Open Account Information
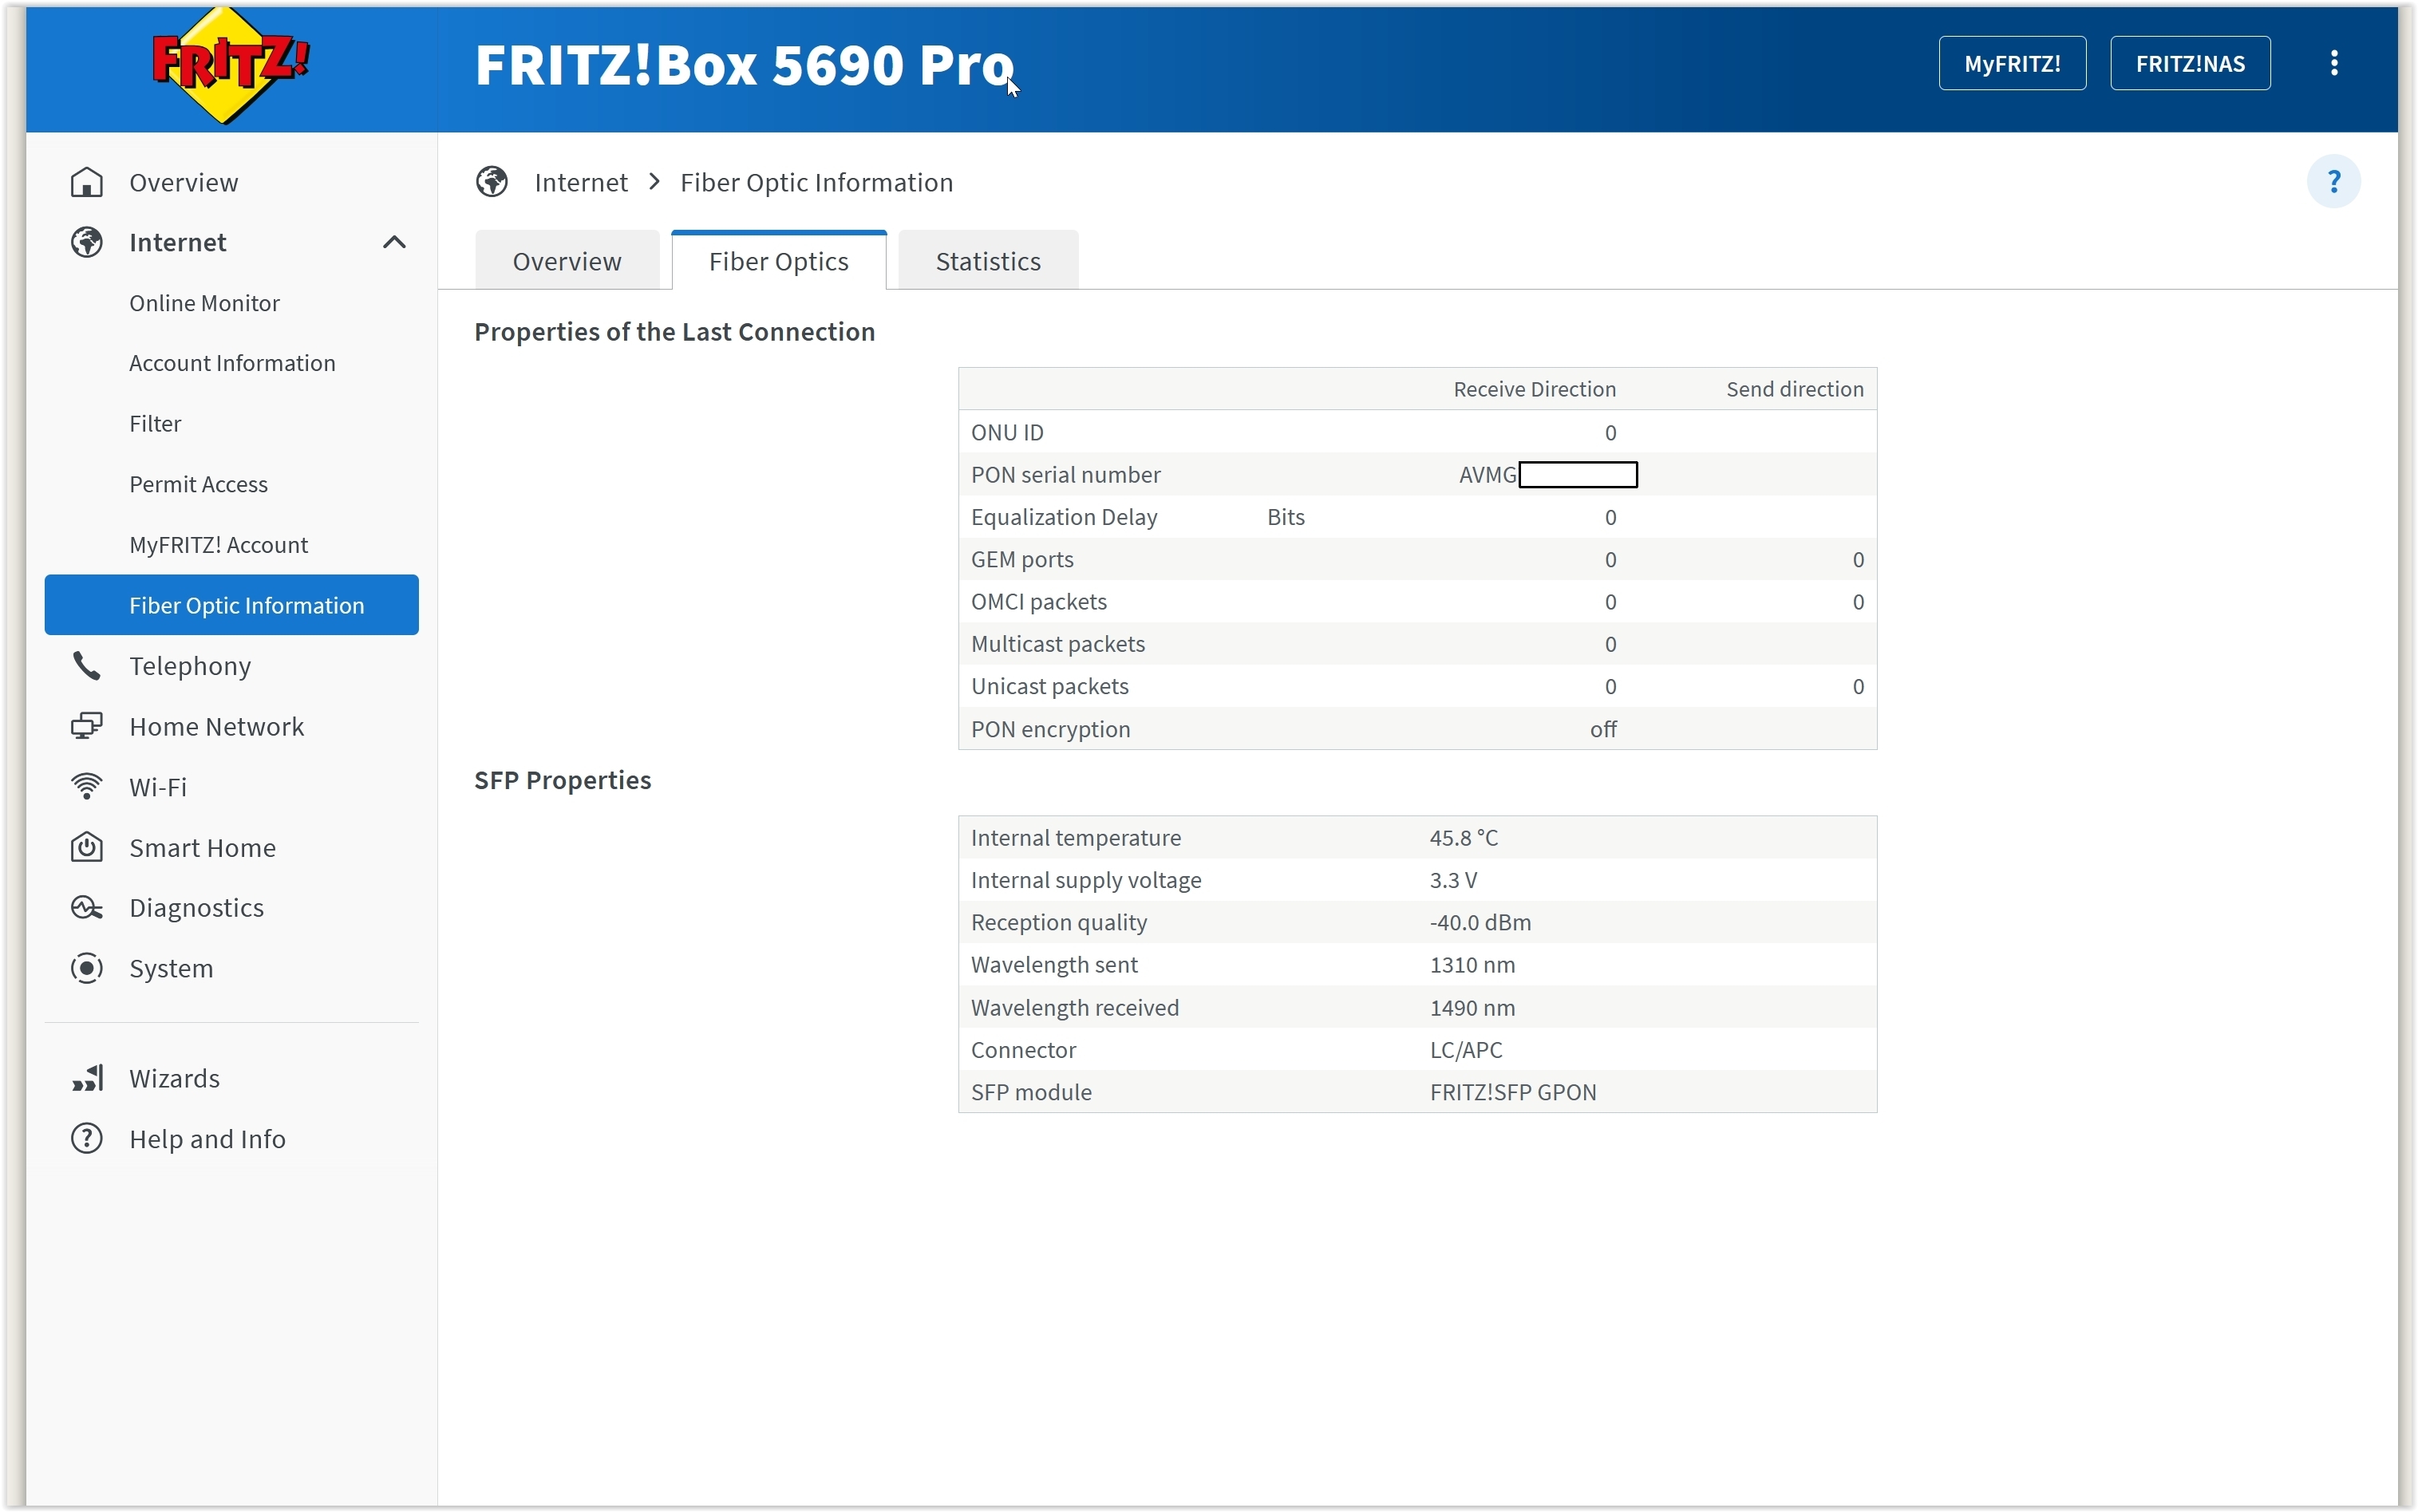 [232, 363]
